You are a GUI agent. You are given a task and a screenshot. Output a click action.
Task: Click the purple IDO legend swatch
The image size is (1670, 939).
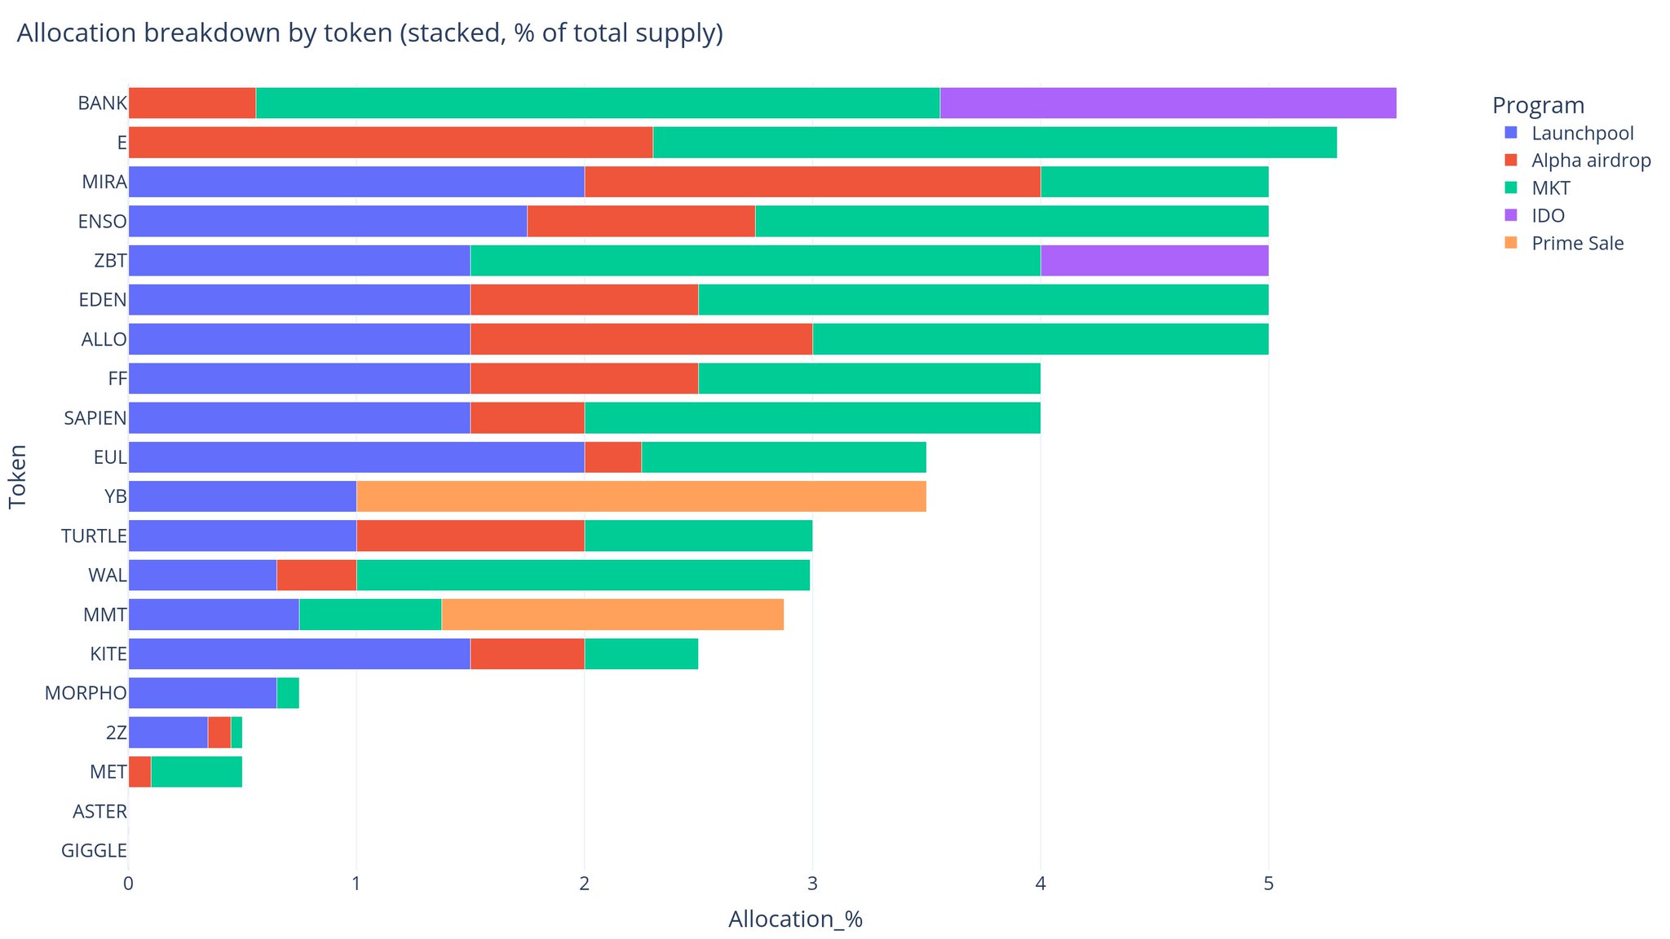[1511, 216]
